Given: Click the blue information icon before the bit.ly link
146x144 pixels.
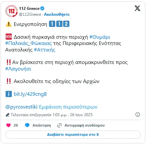Looking at the screenshot, I should [x=9, y=94].
